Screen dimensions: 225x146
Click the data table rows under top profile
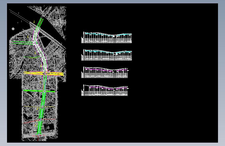pyautogui.click(x=106, y=41)
